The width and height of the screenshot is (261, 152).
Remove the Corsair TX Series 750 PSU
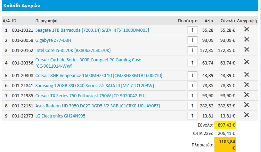click(x=247, y=95)
